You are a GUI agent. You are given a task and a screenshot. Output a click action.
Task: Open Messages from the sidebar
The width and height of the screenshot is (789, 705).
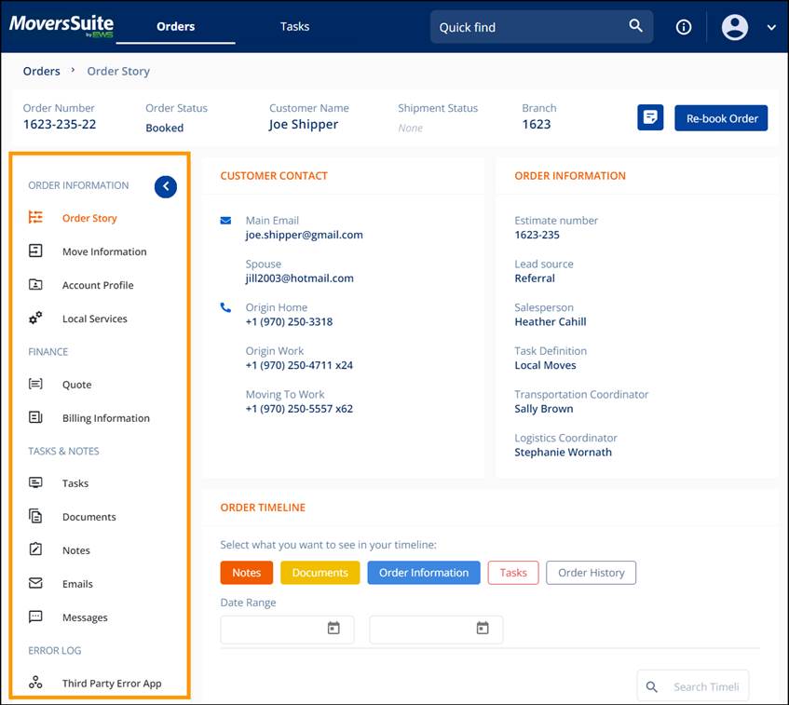point(85,617)
